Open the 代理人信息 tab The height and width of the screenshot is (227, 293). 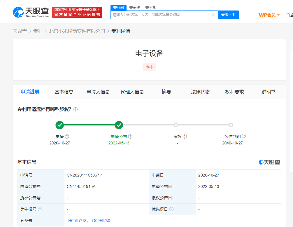[x=132, y=92]
